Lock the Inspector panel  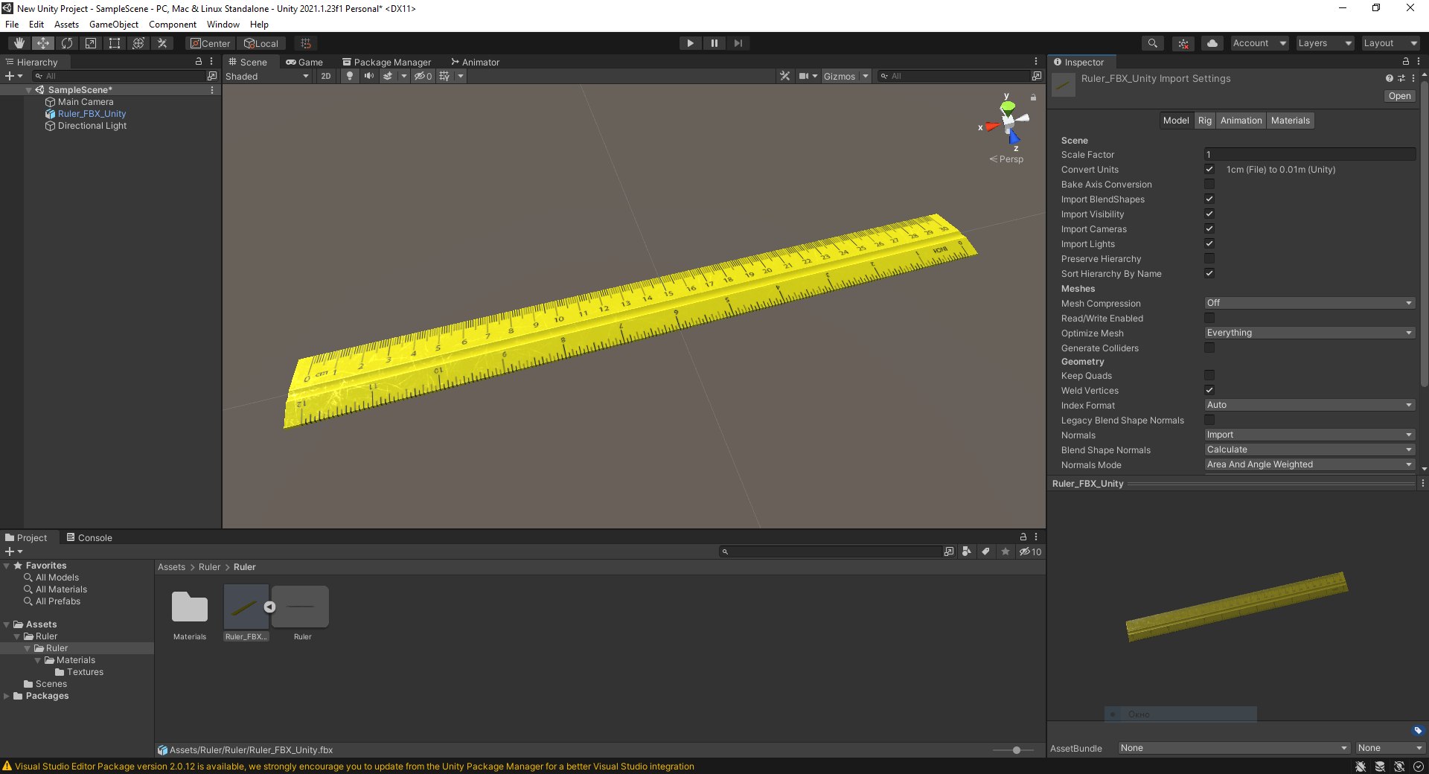click(x=1405, y=62)
